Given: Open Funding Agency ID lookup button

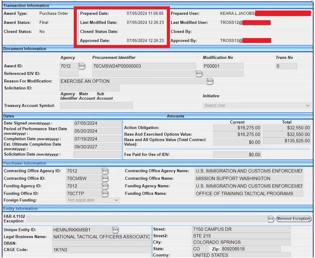Looking at the screenshot, I should tap(105, 186).
